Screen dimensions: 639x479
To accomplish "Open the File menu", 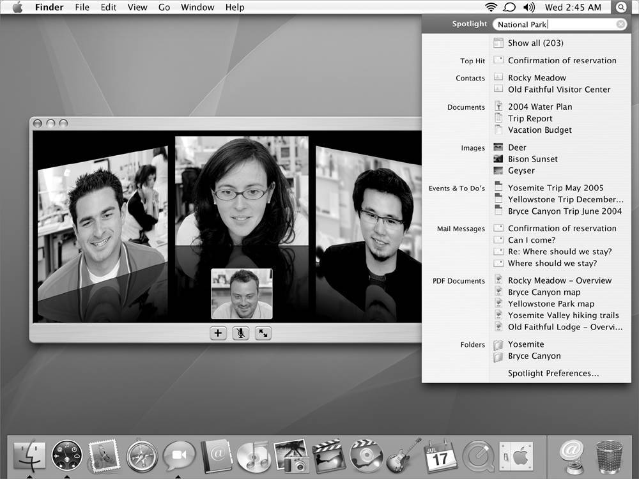I will 82,7.
